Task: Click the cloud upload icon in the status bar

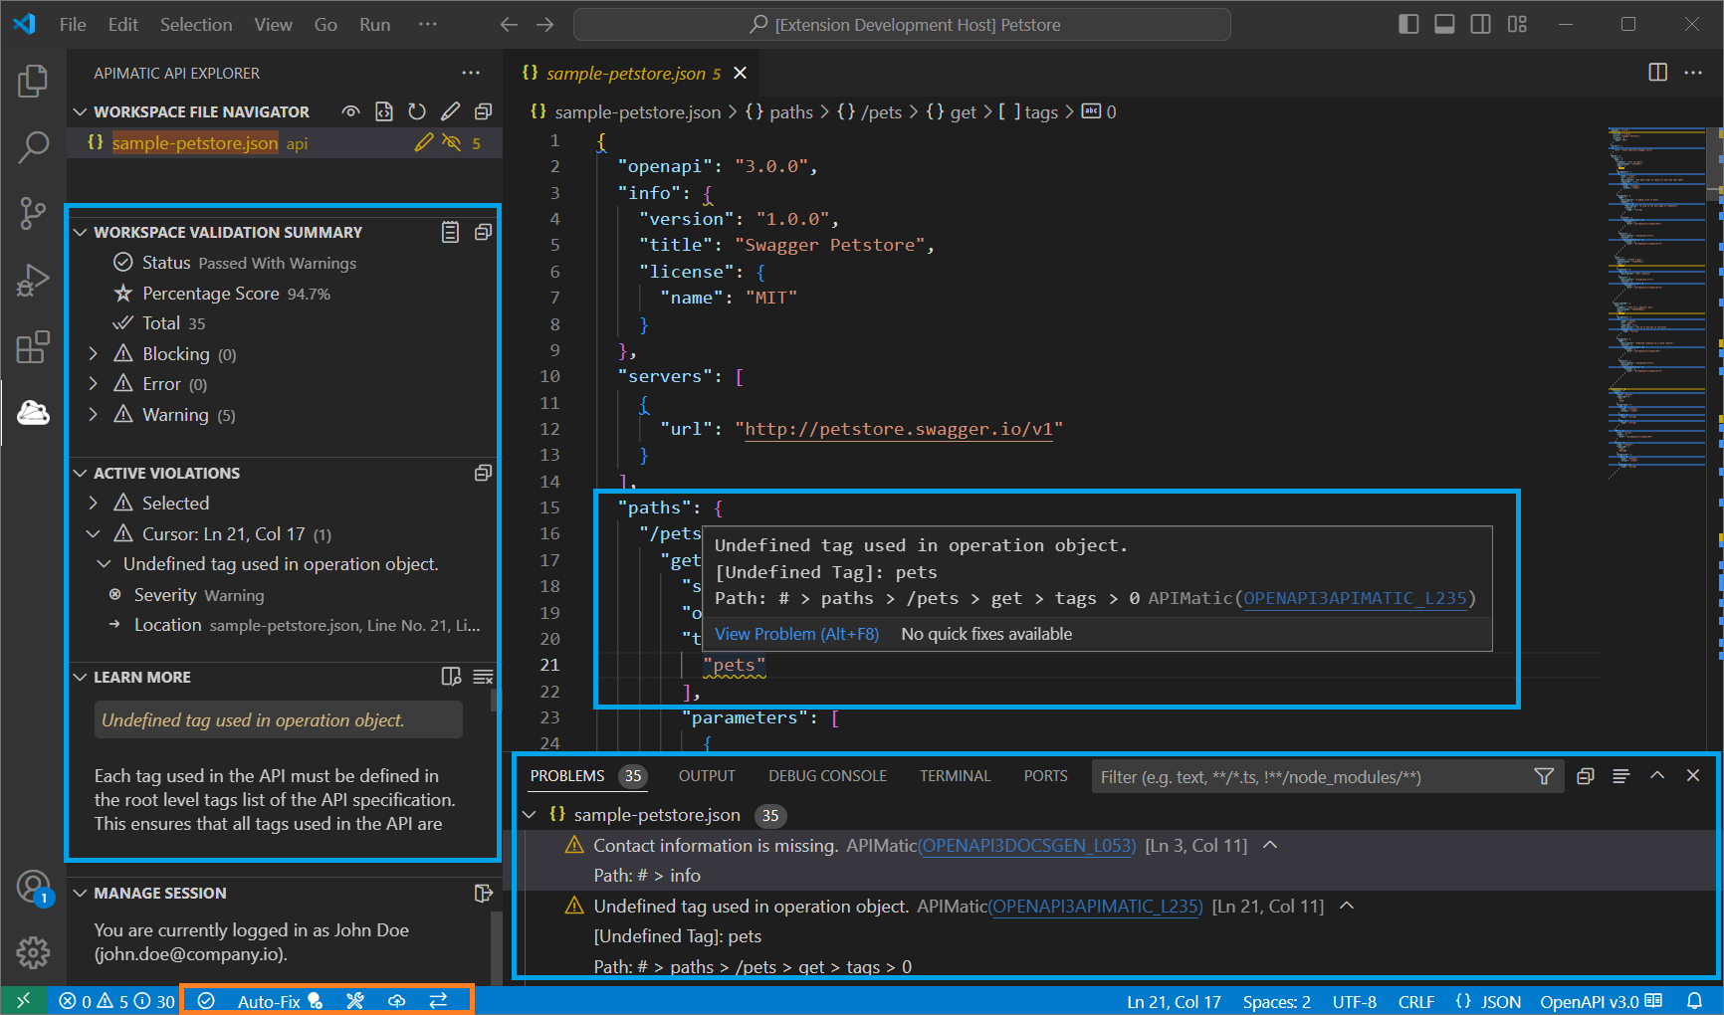Action: [396, 1001]
